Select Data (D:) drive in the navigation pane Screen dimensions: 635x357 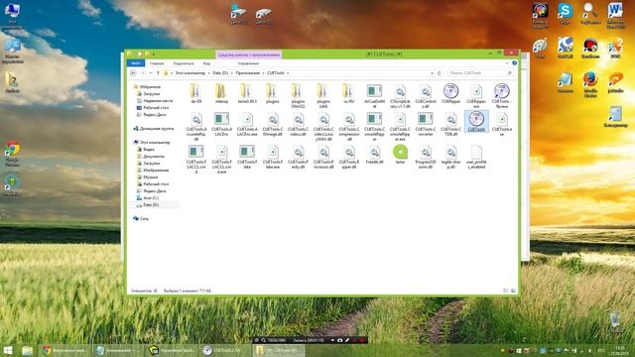(x=151, y=205)
